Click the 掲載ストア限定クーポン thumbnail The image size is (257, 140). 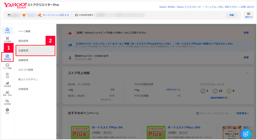(x=232, y=132)
